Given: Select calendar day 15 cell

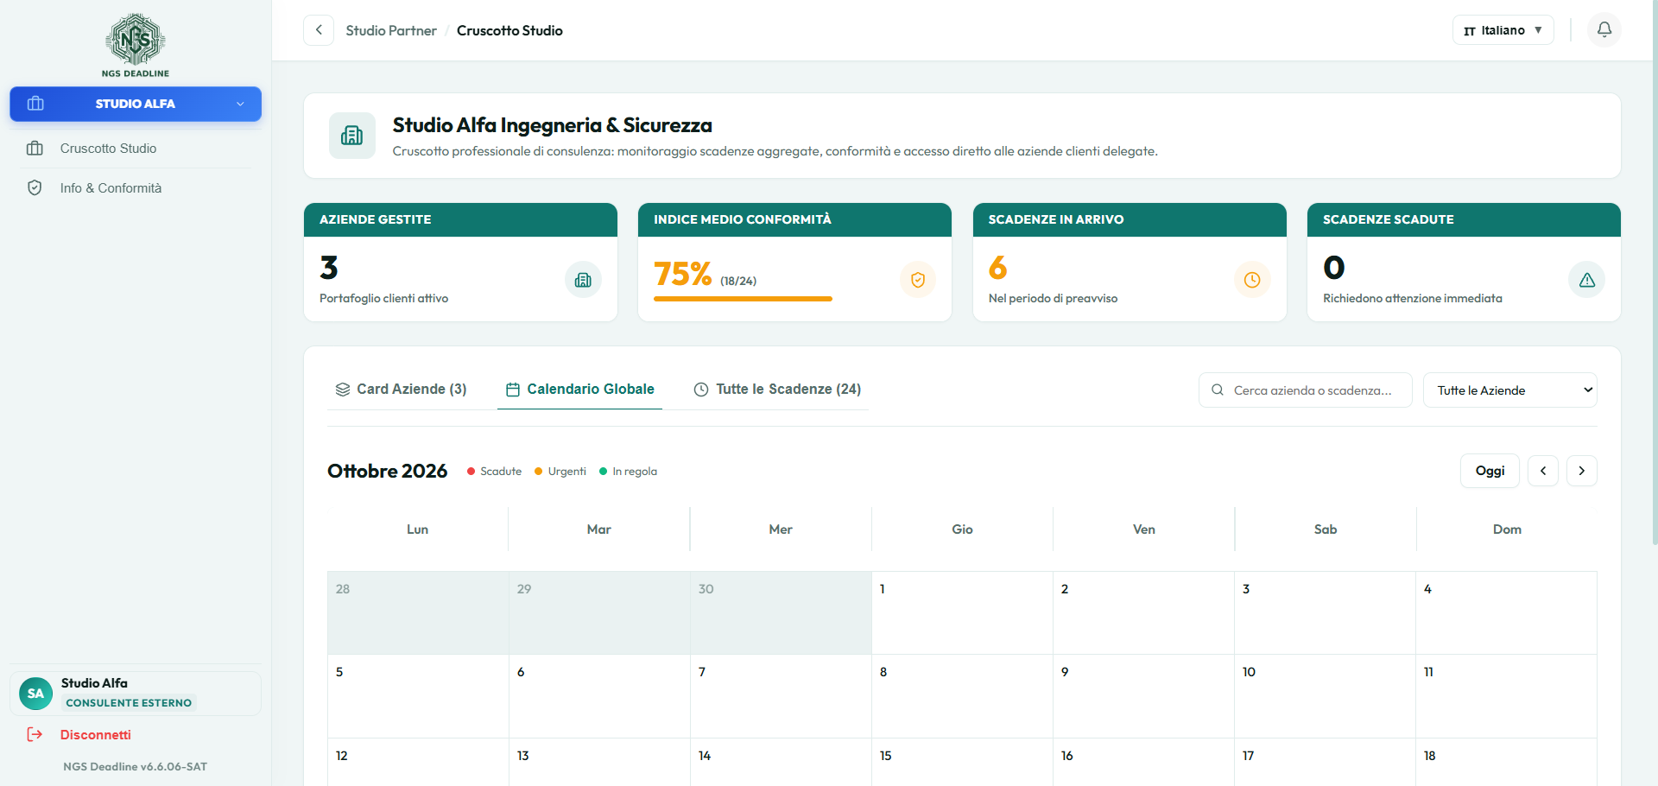Looking at the screenshot, I should (x=962, y=762).
